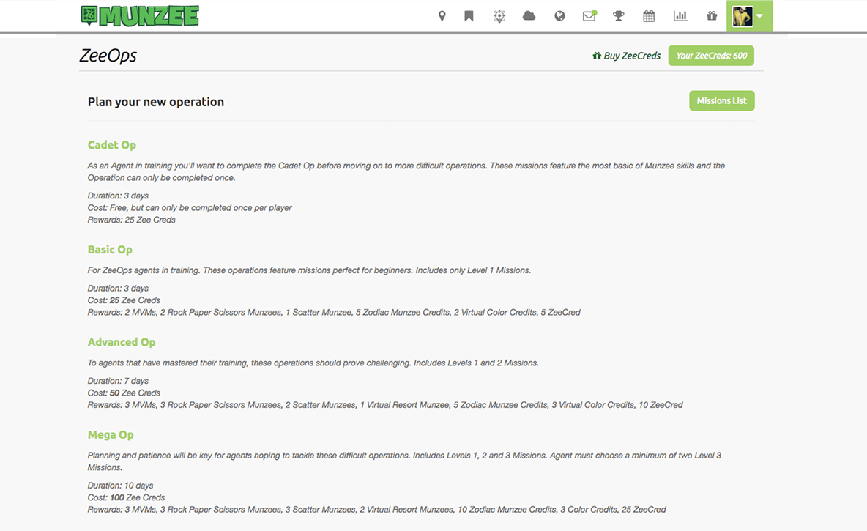This screenshot has height=531, width=867.
Task: Open the map pin icon
Action: (x=442, y=16)
